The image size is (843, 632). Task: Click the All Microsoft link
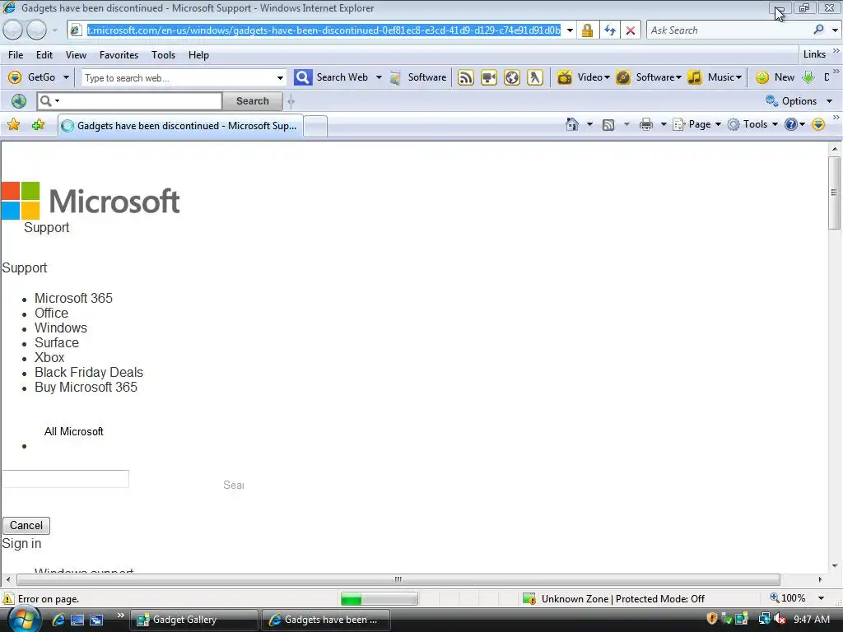click(73, 431)
